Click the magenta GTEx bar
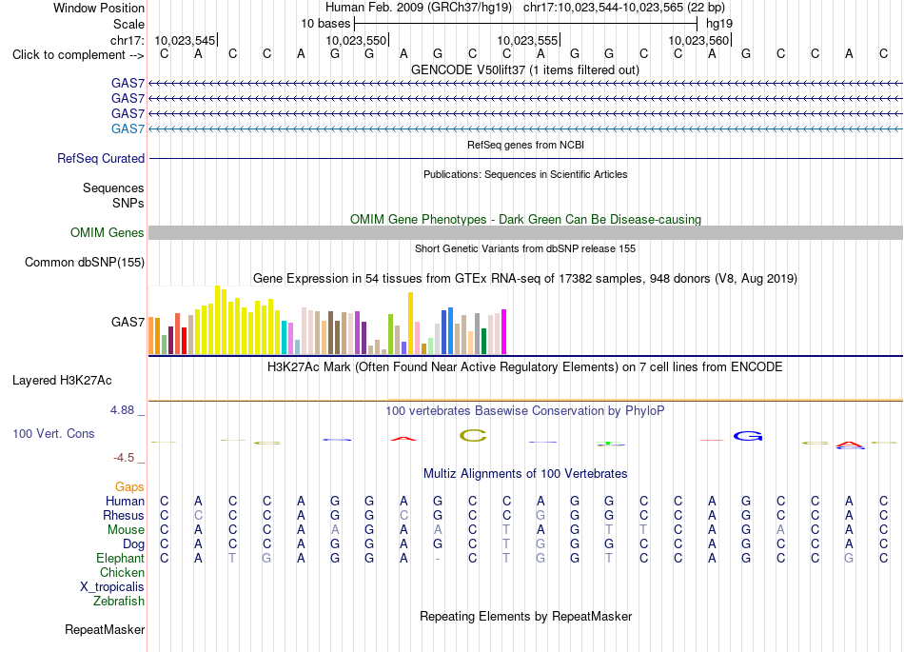 504,332
